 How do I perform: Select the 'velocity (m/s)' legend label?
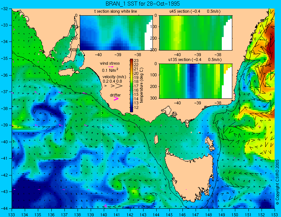click(x=114, y=77)
